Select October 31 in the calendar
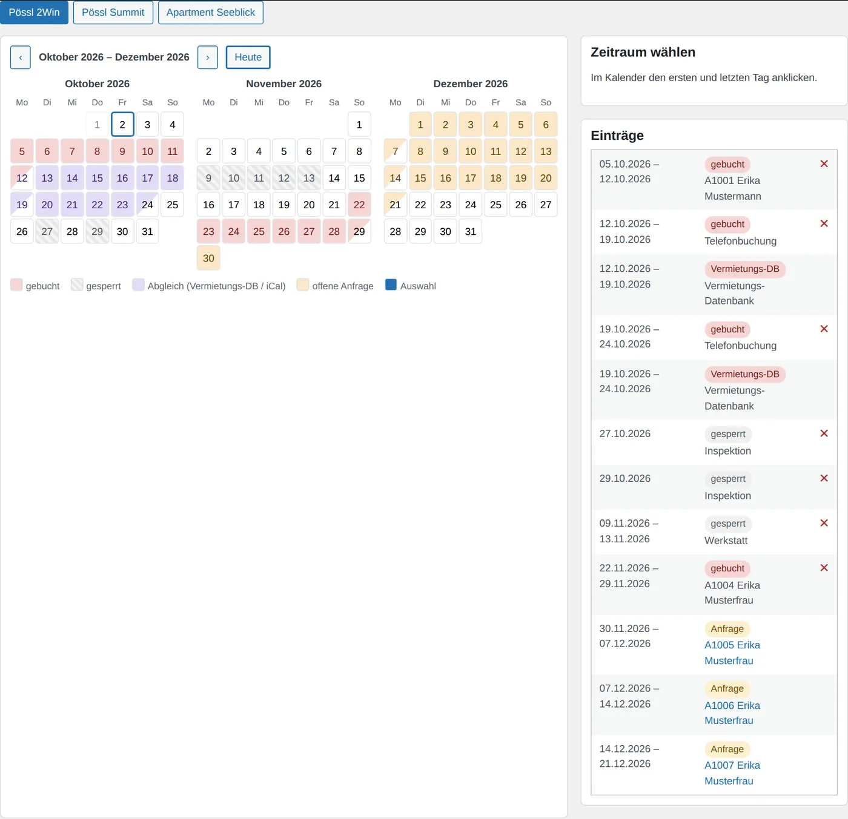This screenshot has width=848, height=819. pos(147,231)
